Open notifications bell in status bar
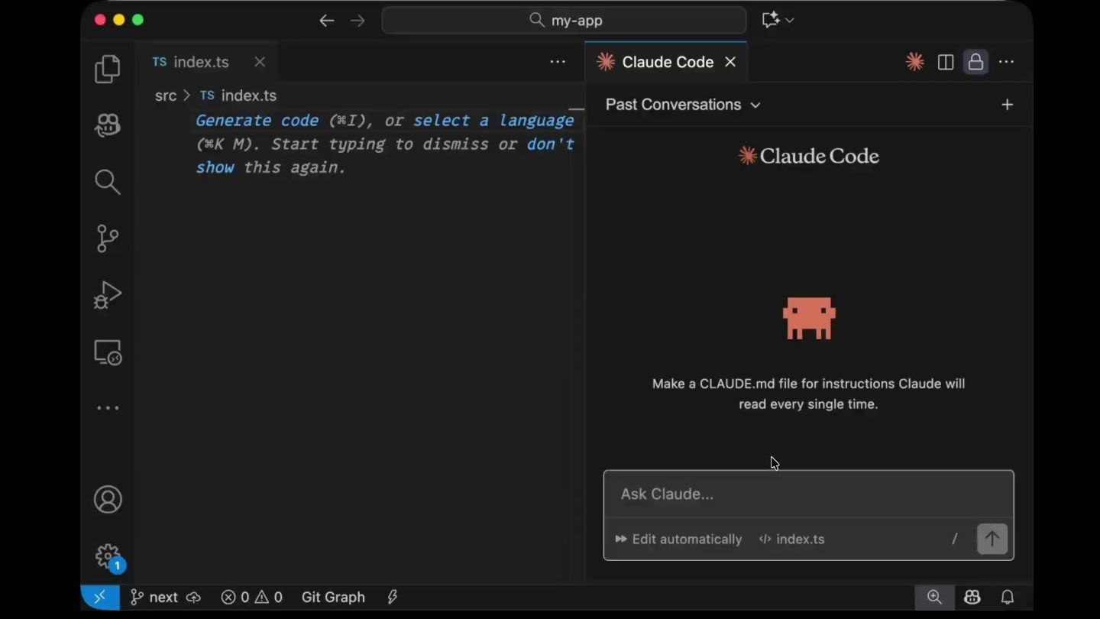 point(1008,598)
